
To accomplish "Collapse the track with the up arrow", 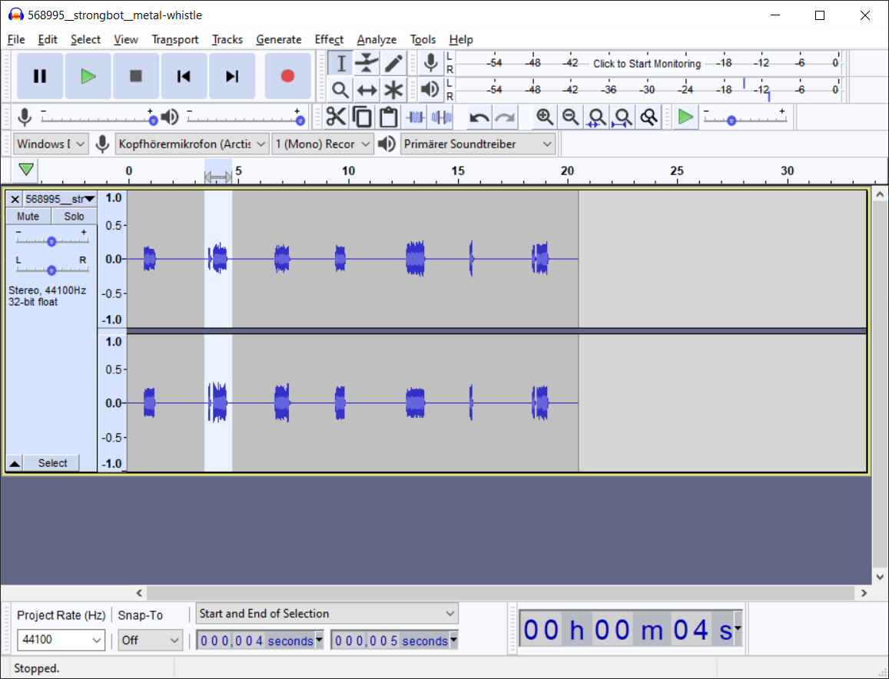I will [14, 462].
